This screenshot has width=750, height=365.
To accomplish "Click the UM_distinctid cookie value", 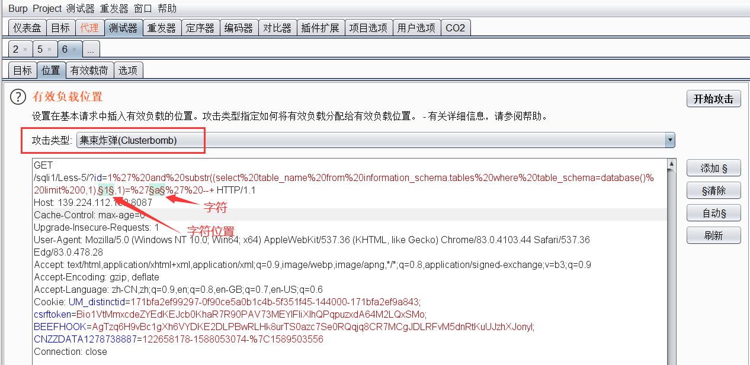I will click(x=275, y=302).
